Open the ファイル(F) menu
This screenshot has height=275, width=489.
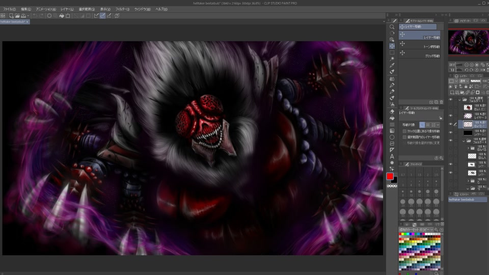(x=9, y=9)
